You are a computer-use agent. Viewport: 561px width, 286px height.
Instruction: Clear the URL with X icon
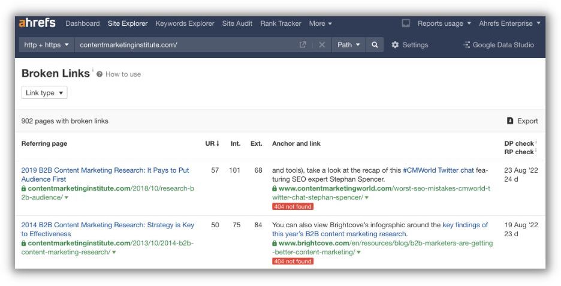(322, 45)
